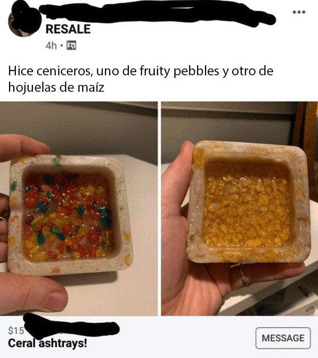318x358 pixels.
Task: Open the 4h post timestamp
Action: point(51,46)
